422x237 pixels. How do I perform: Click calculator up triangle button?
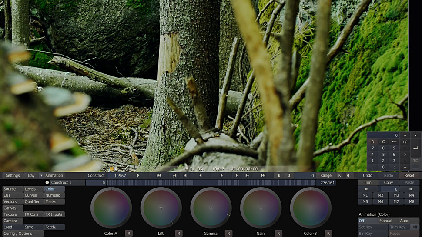coord(405,135)
